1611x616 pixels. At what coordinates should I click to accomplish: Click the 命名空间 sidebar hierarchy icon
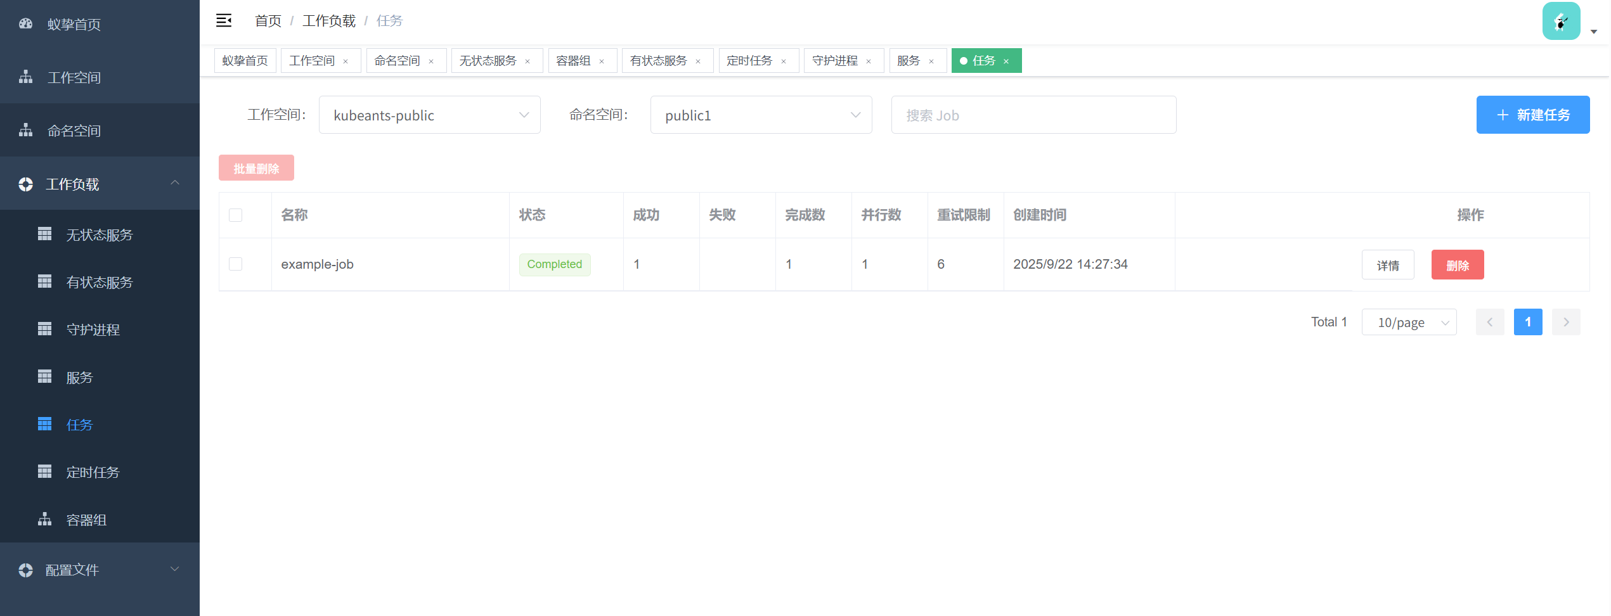point(25,131)
